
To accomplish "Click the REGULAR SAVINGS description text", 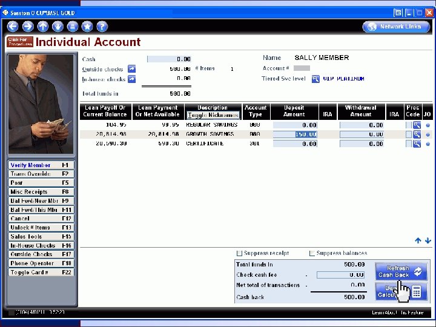I will tap(212, 125).
